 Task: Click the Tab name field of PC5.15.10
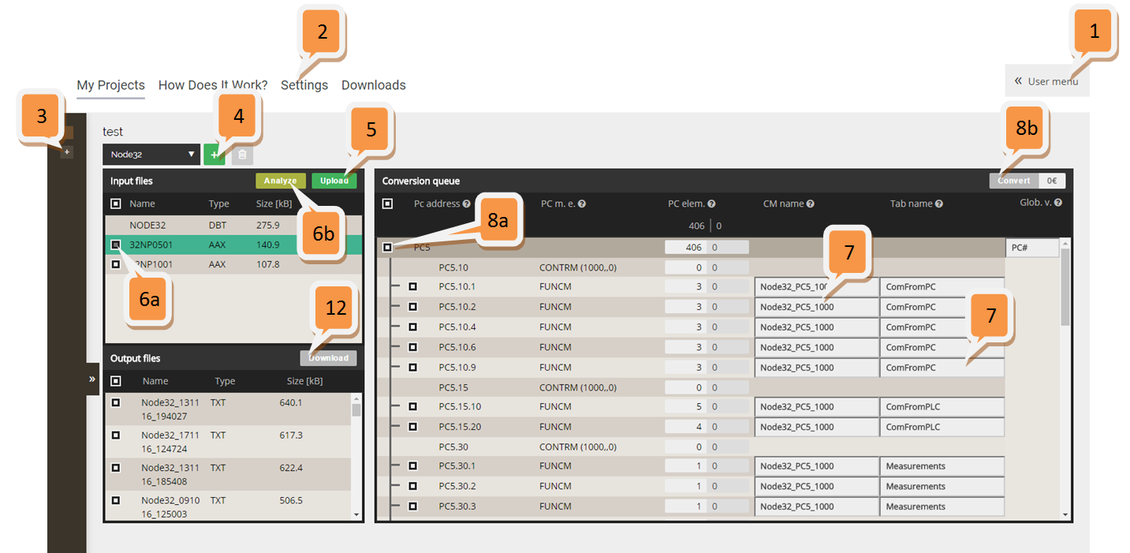[x=942, y=407]
